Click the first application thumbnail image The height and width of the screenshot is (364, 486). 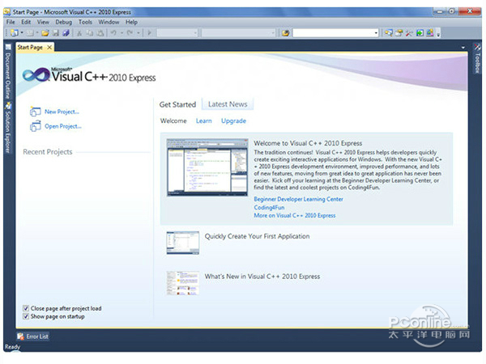tap(183, 243)
